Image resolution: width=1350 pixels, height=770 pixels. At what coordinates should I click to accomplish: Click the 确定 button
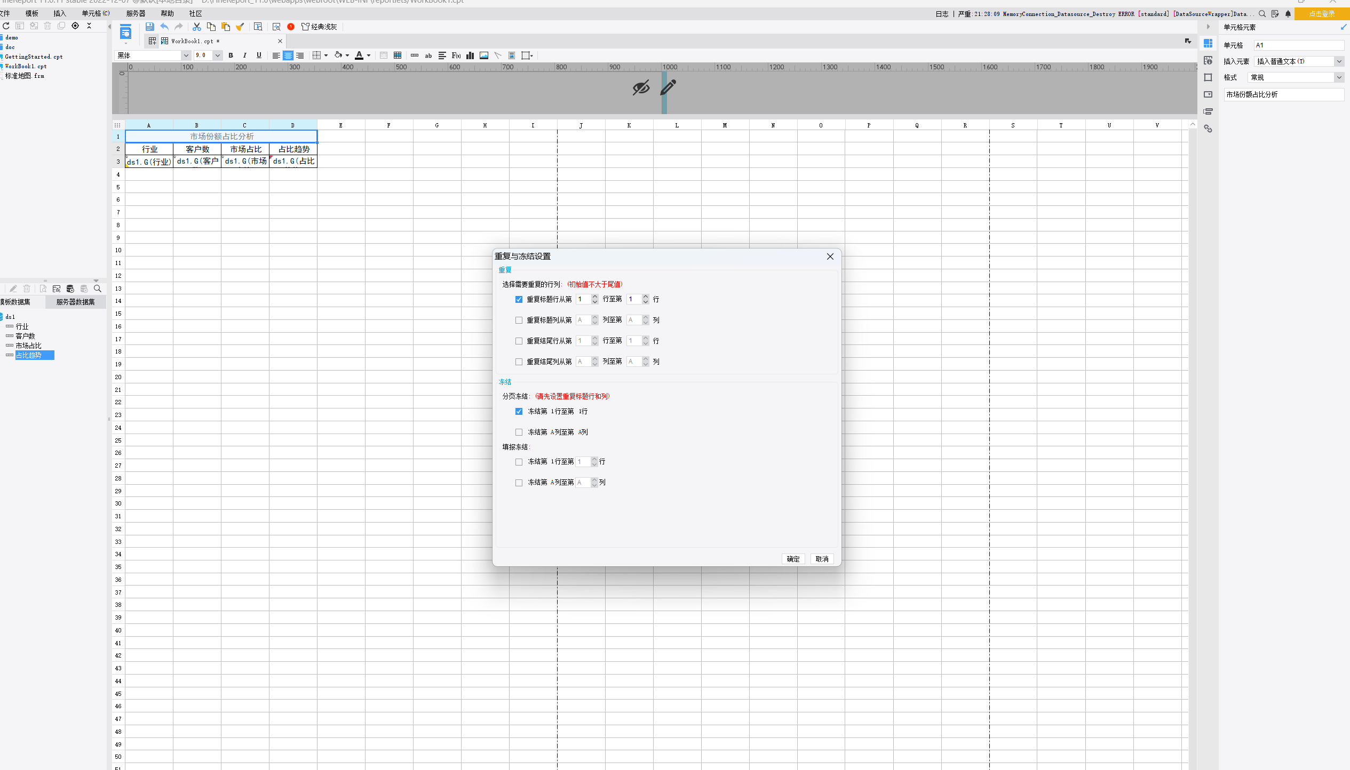pos(793,559)
